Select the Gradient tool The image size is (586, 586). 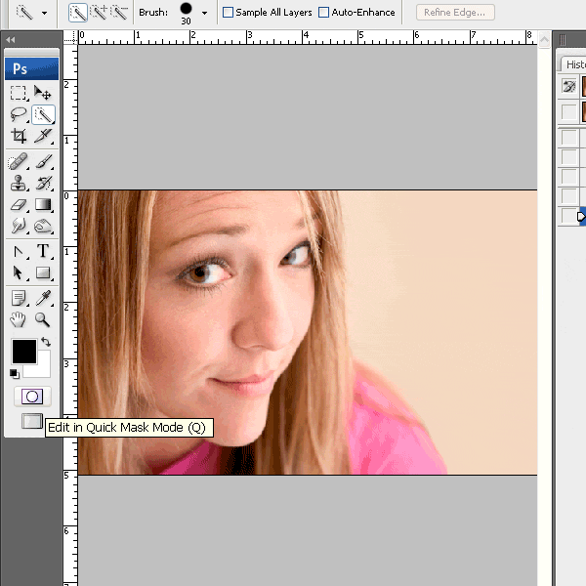(x=43, y=205)
